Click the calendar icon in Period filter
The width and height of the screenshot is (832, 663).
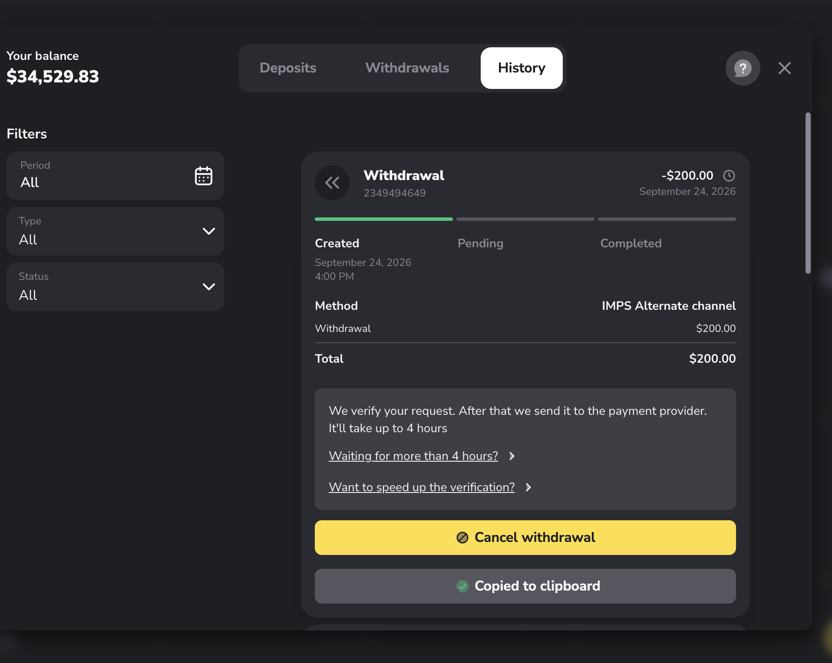tap(203, 176)
